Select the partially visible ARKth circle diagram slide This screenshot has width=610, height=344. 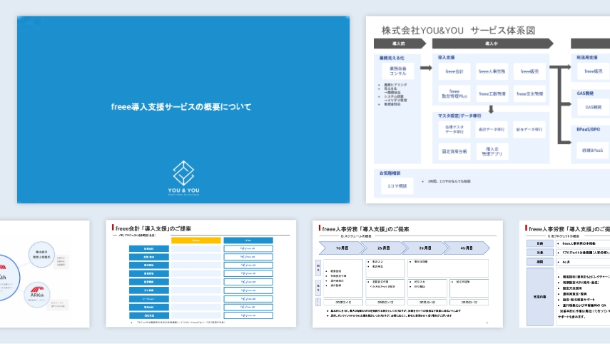tap(45, 273)
